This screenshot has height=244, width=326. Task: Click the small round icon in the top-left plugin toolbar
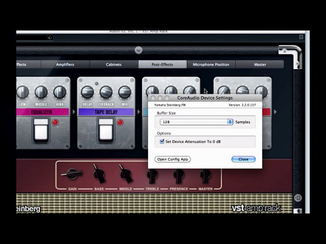(x=50, y=38)
